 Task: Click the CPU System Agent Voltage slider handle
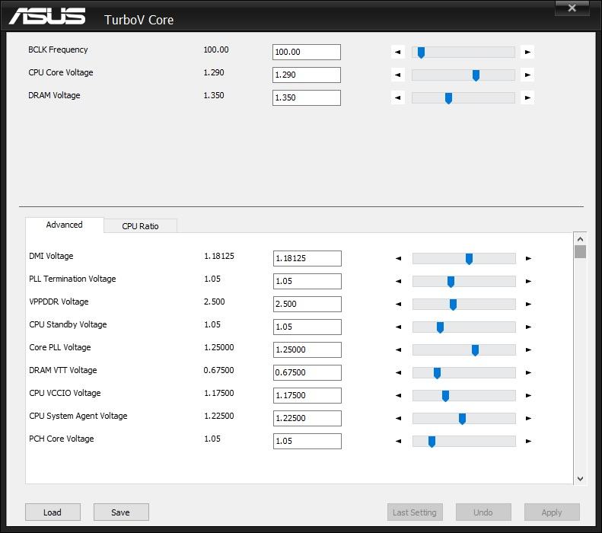tap(462, 419)
